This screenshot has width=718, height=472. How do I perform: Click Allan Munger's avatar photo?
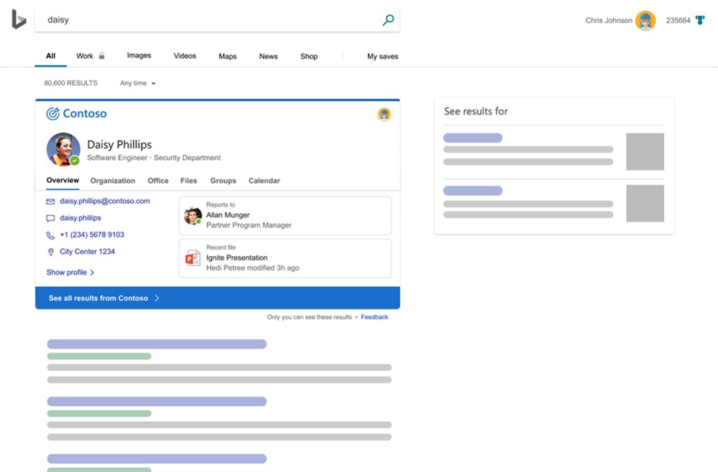[x=192, y=216]
